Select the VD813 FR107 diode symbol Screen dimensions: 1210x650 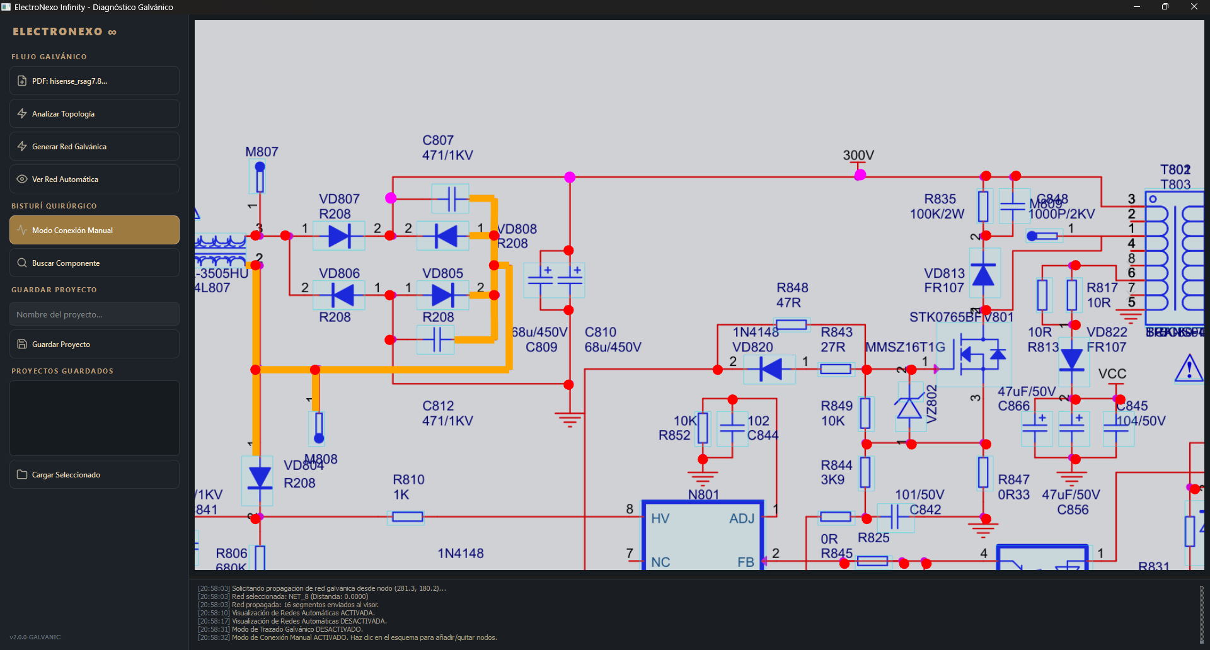(983, 273)
